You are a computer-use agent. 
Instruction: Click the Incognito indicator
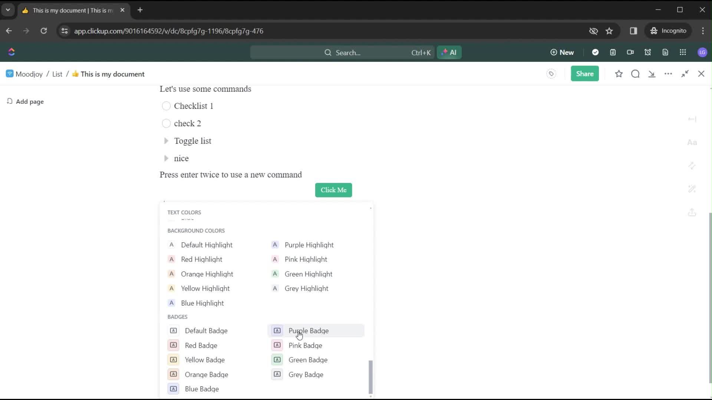[669, 31]
